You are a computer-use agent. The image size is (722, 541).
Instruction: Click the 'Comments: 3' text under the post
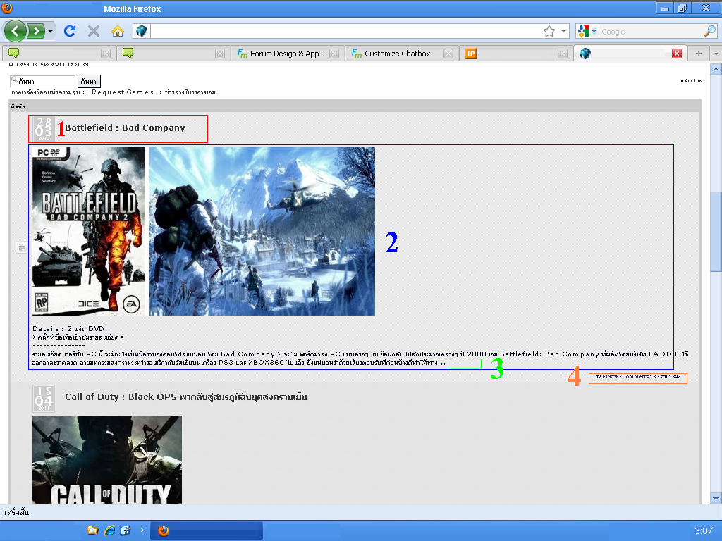[x=640, y=377]
